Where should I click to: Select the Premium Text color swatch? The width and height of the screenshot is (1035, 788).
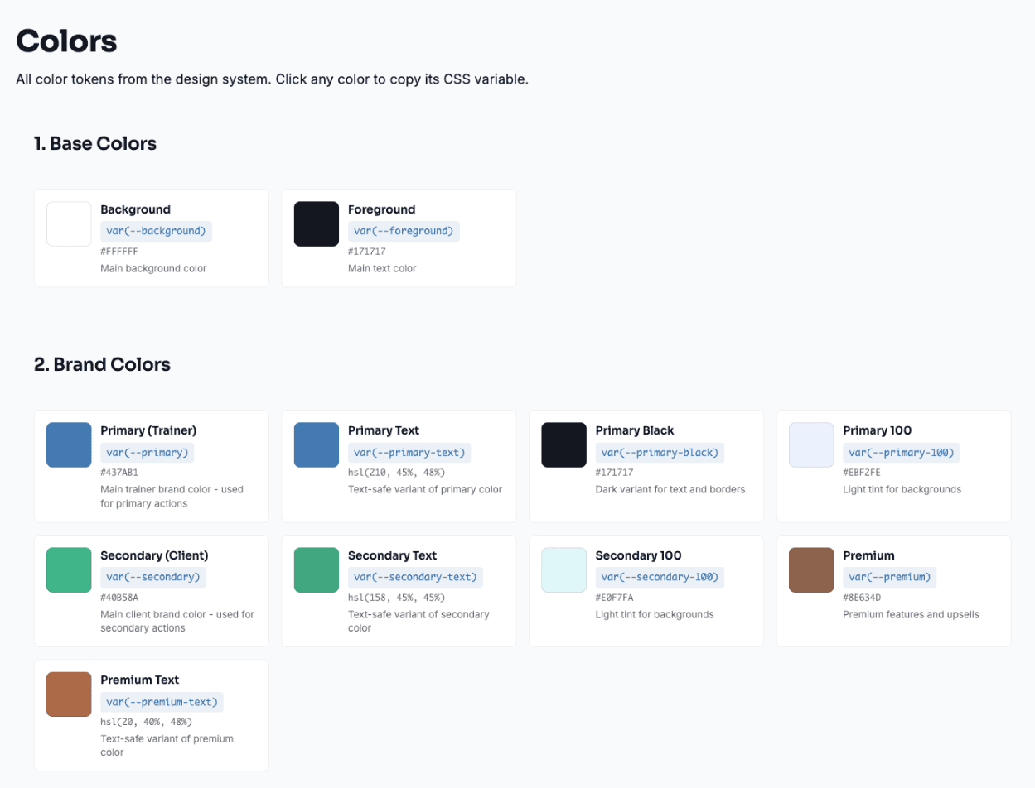click(x=69, y=694)
